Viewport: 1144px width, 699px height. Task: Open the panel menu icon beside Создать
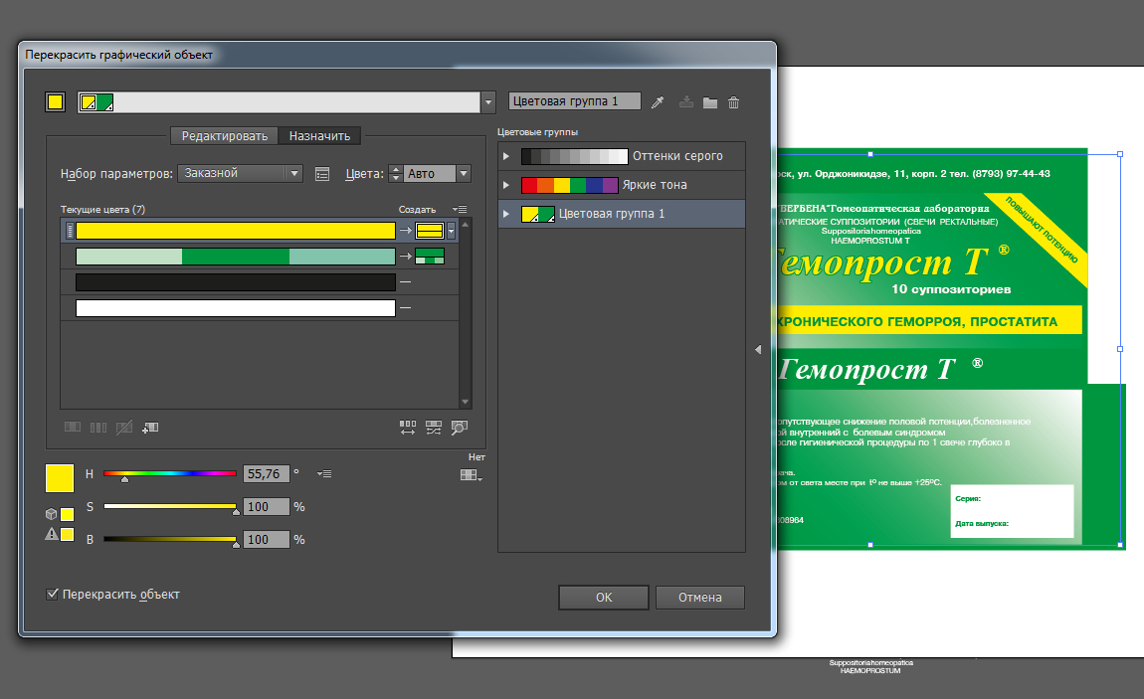[x=460, y=209]
